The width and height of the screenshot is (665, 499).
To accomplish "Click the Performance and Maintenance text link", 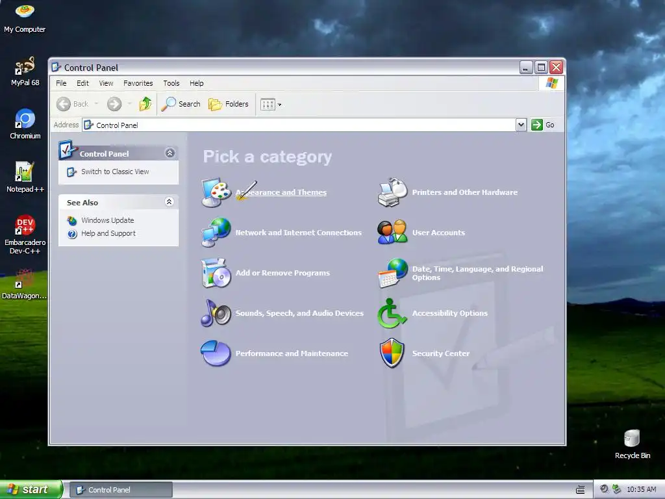I will pyautogui.click(x=292, y=353).
